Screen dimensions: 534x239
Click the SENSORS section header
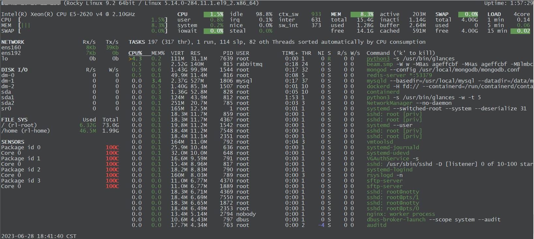[x=13, y=142]
